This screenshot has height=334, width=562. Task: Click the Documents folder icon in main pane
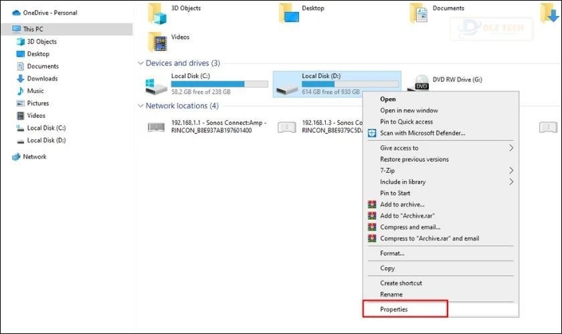(419, 13)
